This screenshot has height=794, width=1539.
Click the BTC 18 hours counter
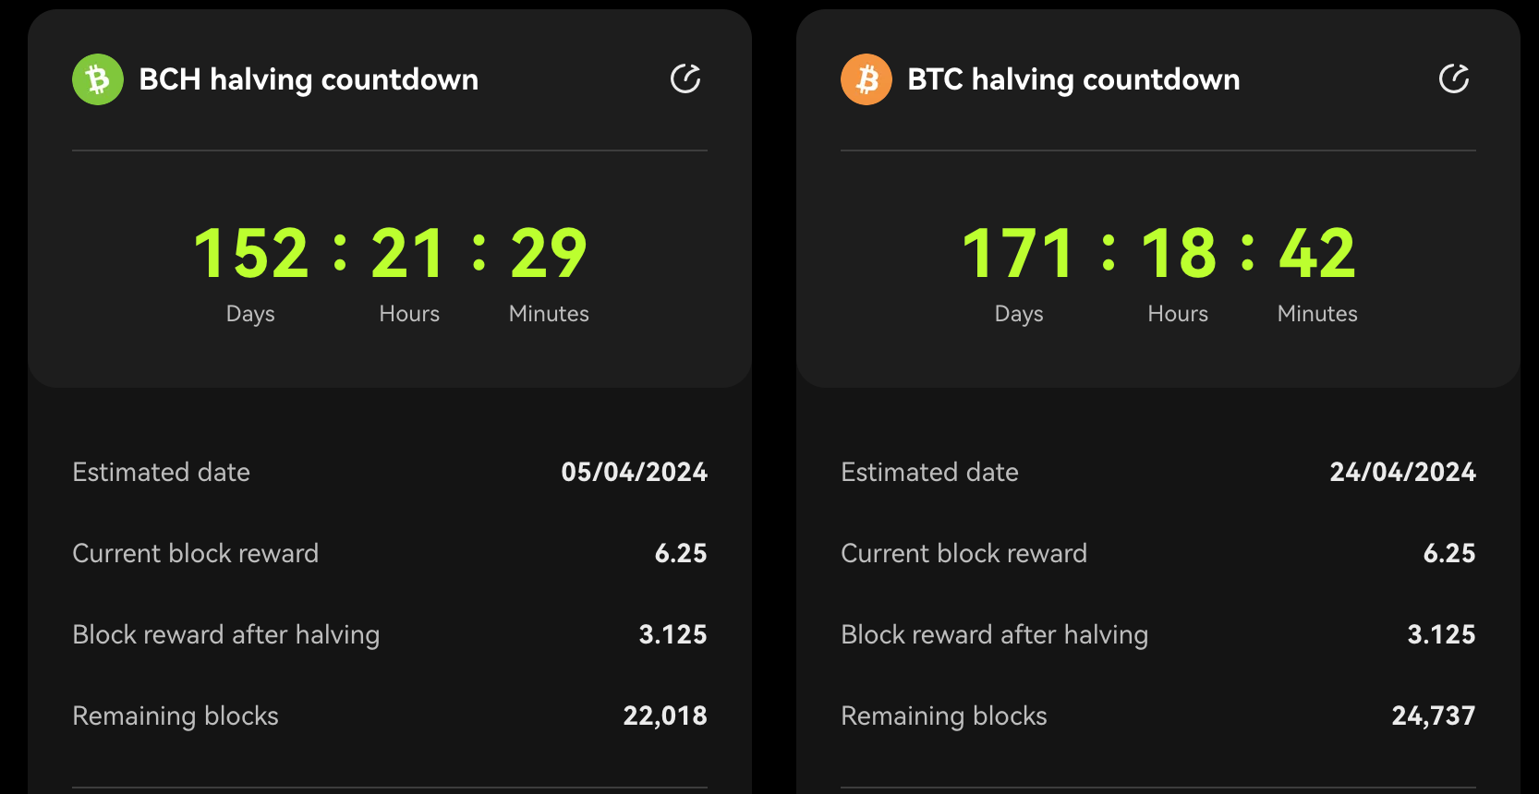tap(1179, 253)
